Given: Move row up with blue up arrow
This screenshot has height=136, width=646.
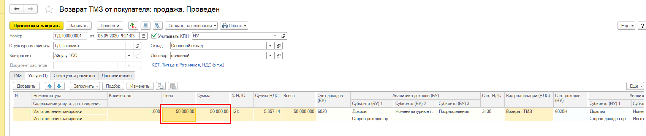Looking at the screenshot, I should click(x=50, y=86).
